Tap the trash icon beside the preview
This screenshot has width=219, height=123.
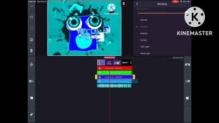(124, 3)
